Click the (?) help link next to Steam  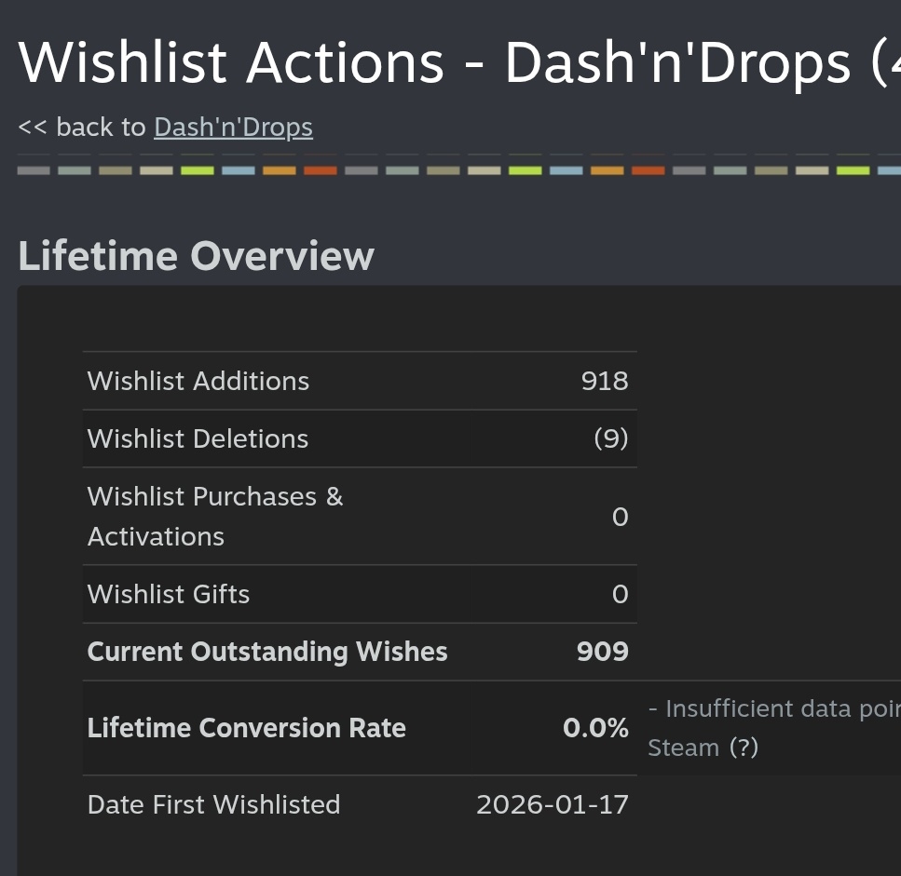click(x=744, y=748)
